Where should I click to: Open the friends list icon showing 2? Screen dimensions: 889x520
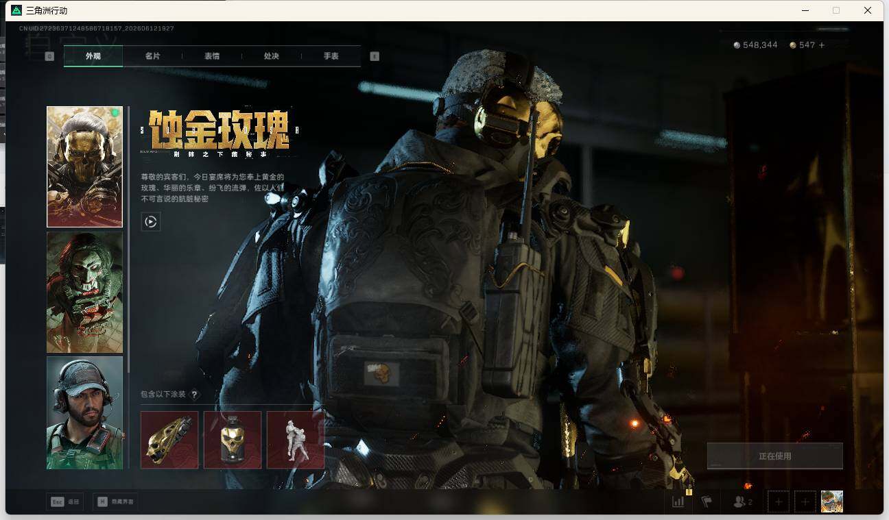(742, 502)
